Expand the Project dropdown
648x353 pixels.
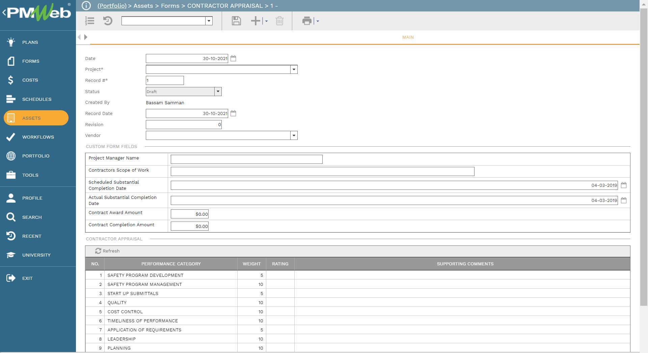293,69
